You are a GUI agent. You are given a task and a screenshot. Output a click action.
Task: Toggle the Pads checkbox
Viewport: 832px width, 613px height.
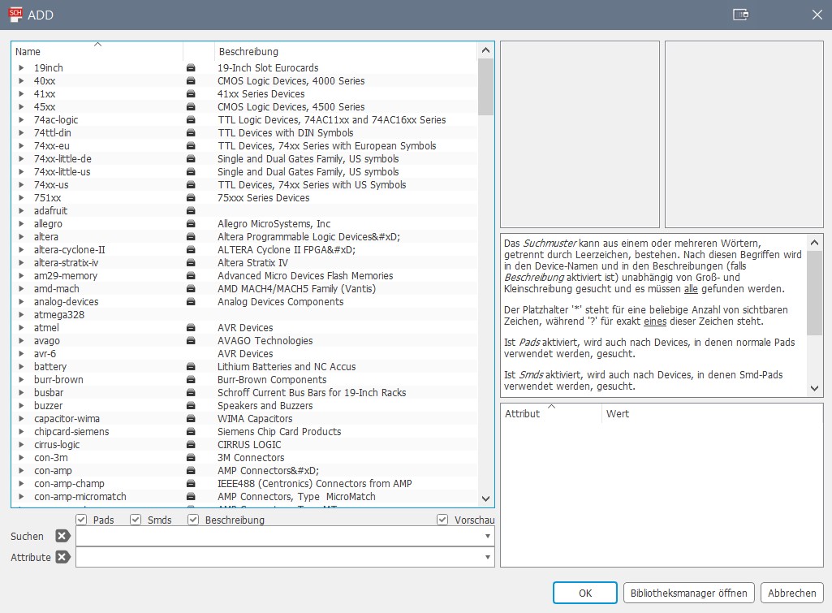[x=81, y=520]
